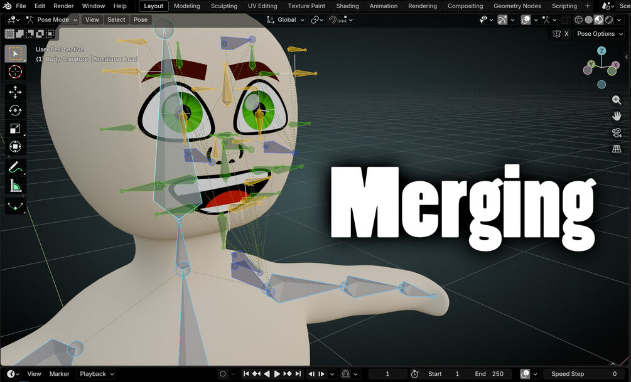Open the pivot point dropdown
This screenshot has height=382, width=631.
(317, 19)
